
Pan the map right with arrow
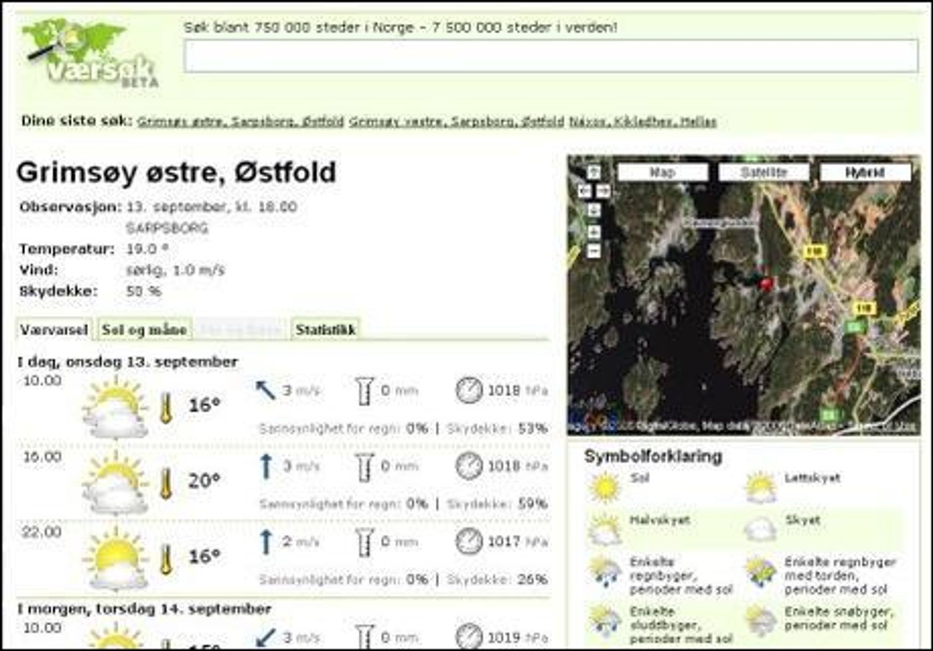(x=603, y=191)
